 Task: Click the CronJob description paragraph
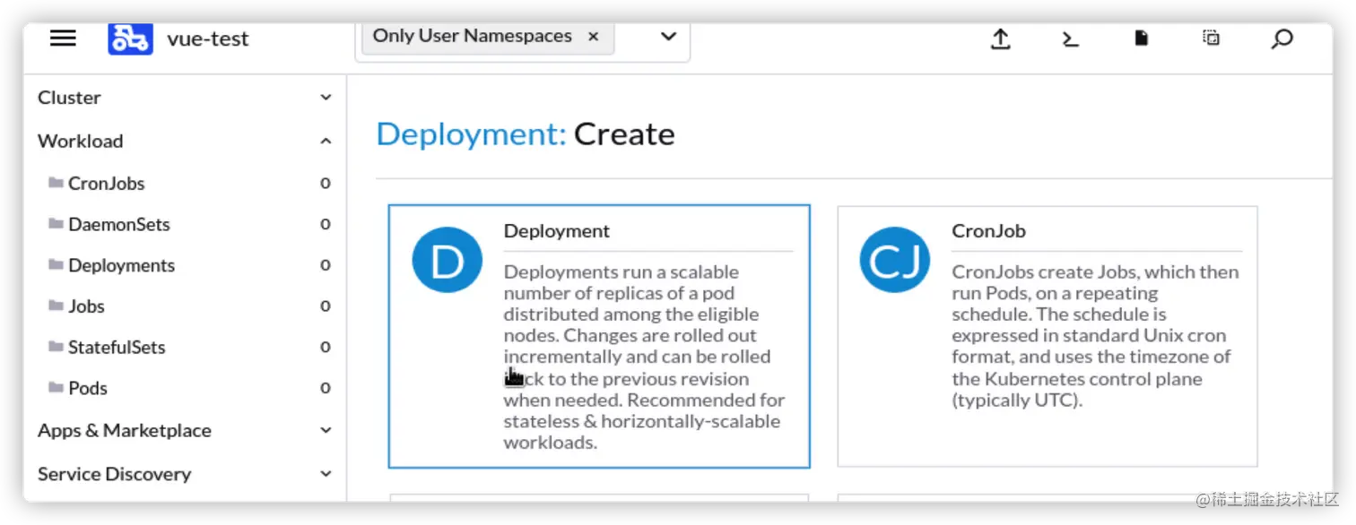(x=1095, y=335)
